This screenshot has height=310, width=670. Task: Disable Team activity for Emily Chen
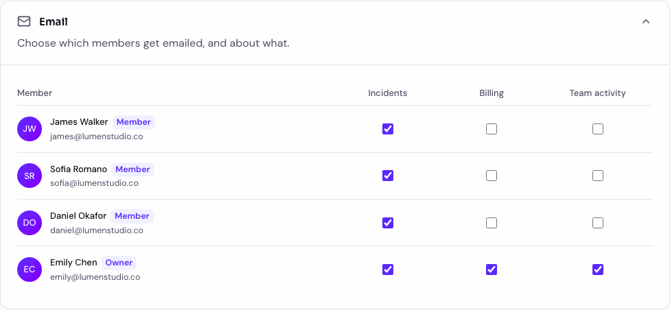598,270
